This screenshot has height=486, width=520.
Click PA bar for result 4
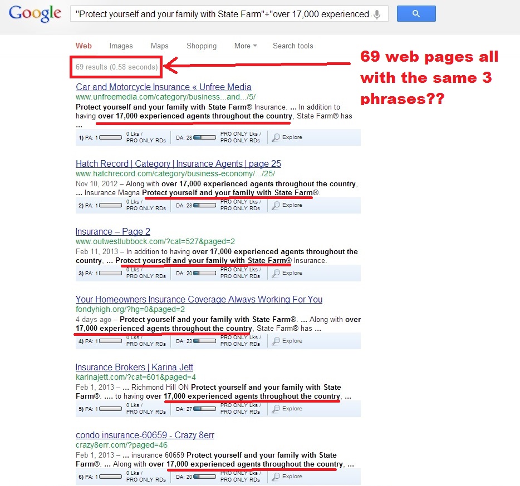110,341
